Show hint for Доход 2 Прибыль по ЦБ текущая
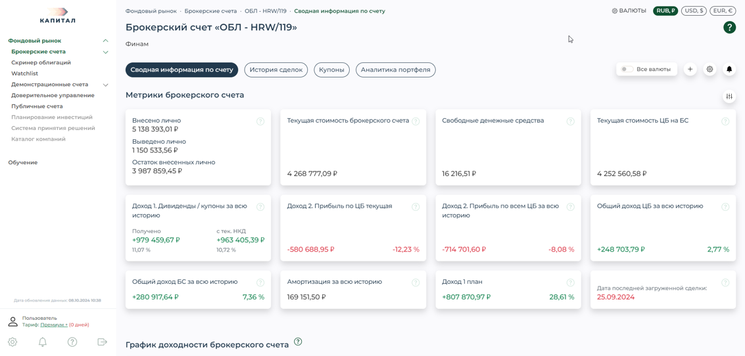Screen dimensions: 745x356 point(416,207)
